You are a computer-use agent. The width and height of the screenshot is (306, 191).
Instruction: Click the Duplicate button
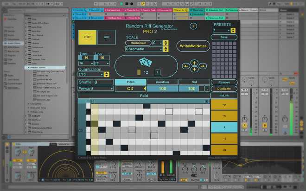click(x=224, y=89)
